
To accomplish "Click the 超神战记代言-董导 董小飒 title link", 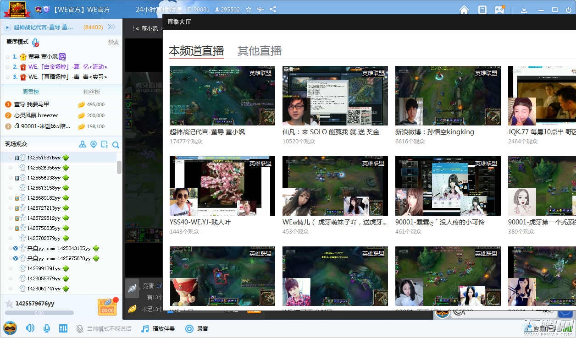I will coord(207,132).
